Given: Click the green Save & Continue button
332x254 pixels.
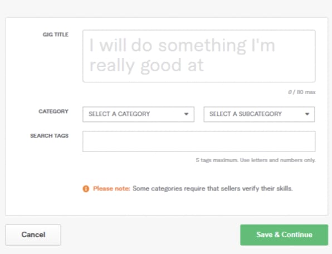Looking at the screenshot, I should 284,235.
